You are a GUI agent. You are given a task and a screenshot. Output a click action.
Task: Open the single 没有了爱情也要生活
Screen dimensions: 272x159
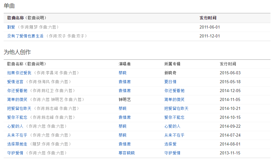pos(25,36)
